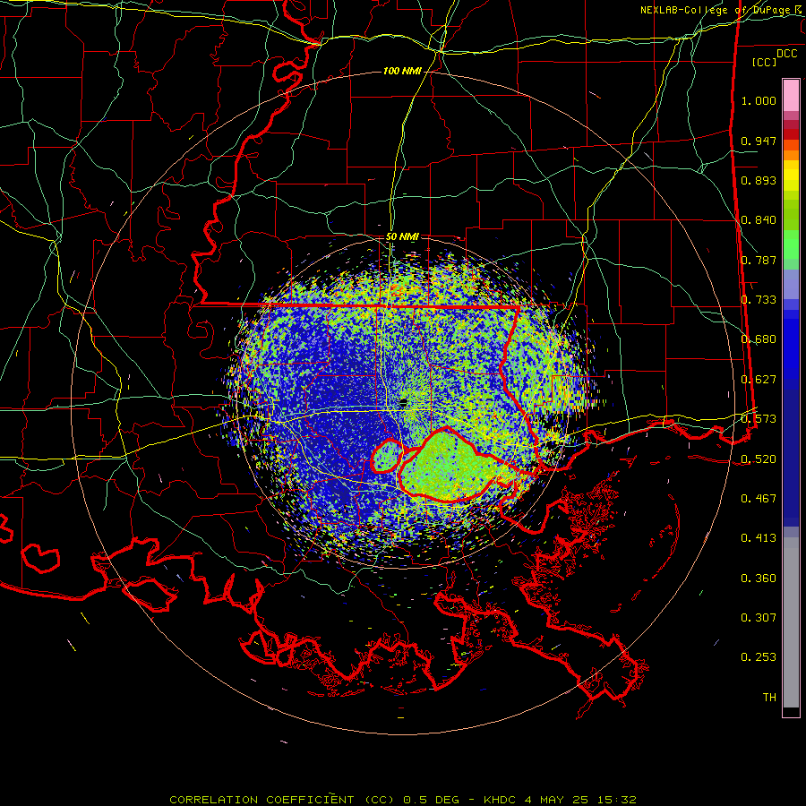Click the TH threshold label on the legend
This screenshot has height=806, width=806.
[769, 698]
